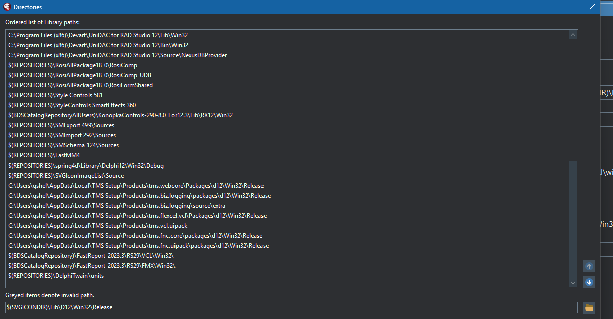The width and height of the screenshot is (613, 319).
Task: Click the library list scrollbar thumb
Action: (x=573, y=219)
